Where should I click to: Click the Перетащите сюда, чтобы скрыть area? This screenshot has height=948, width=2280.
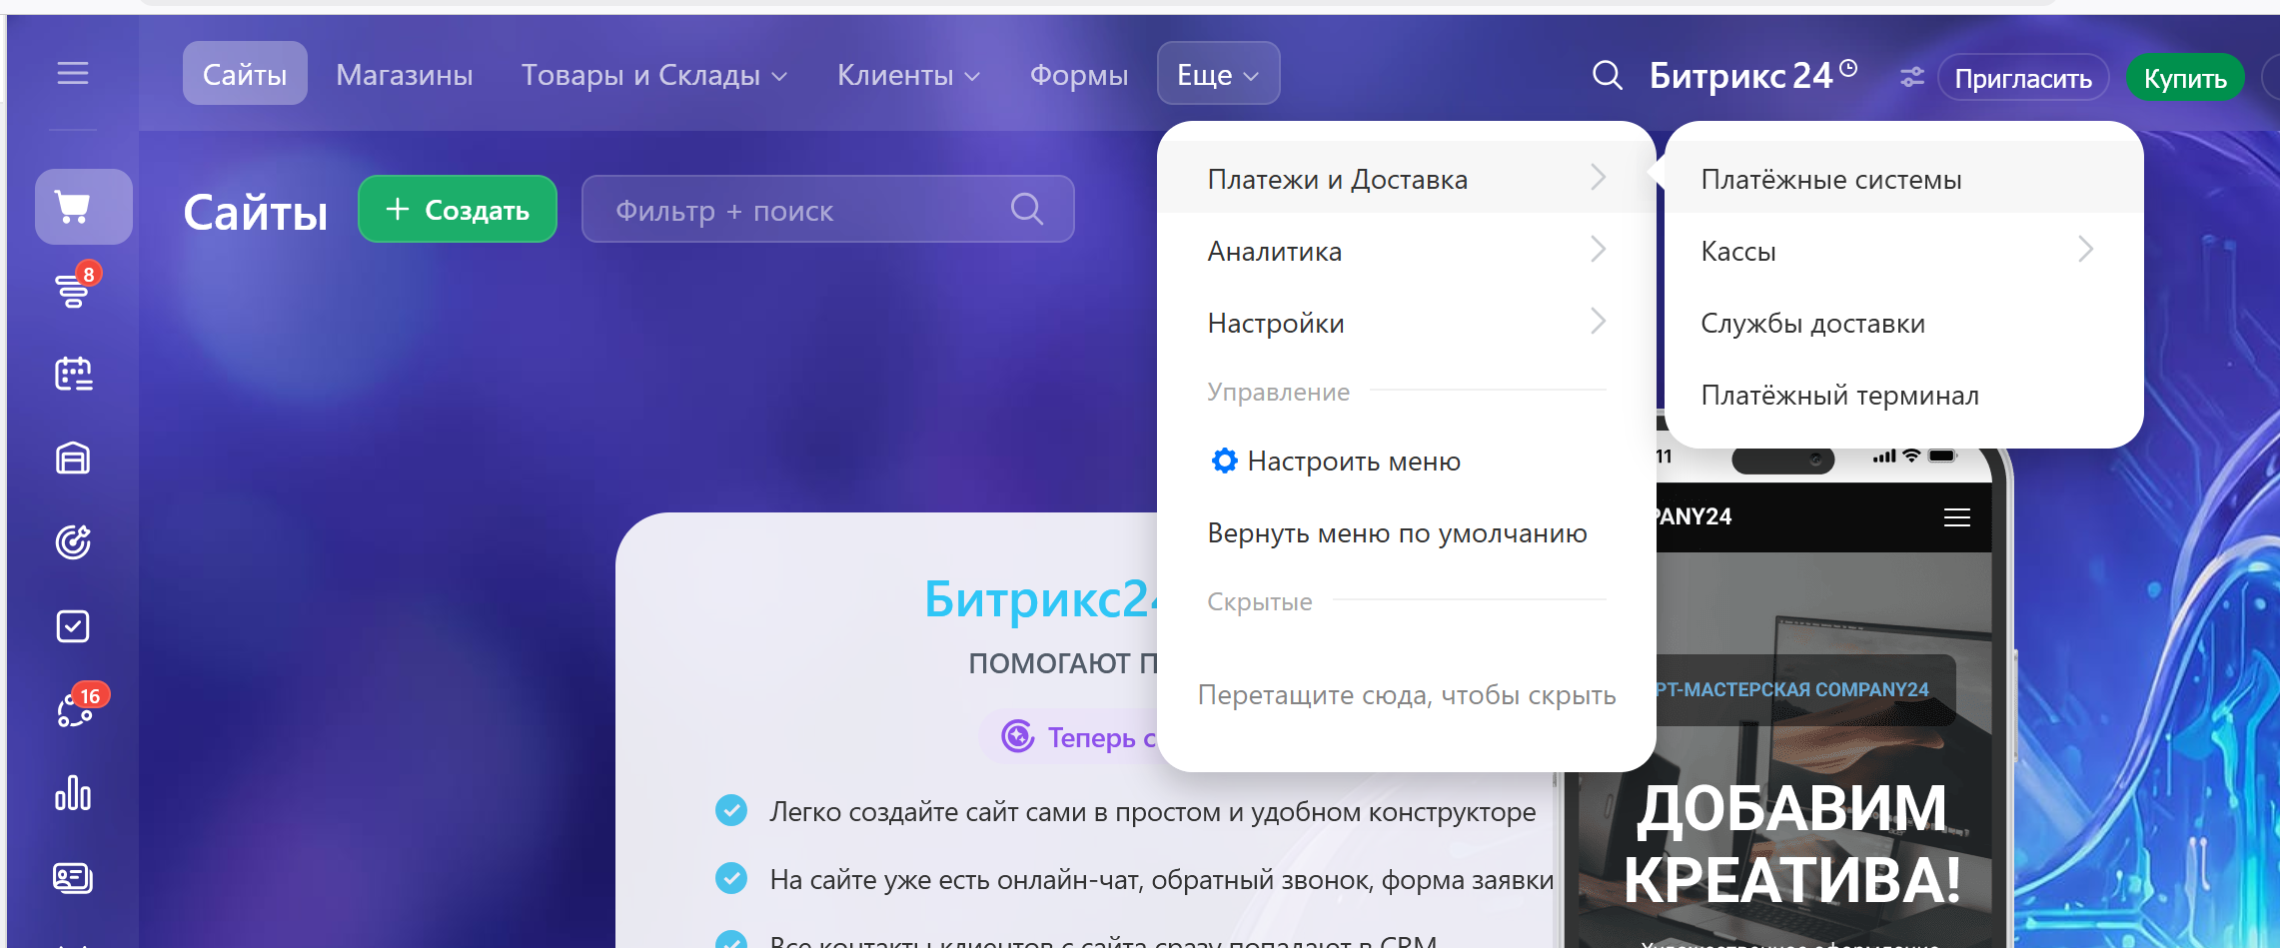click(x=1407, y=694)
